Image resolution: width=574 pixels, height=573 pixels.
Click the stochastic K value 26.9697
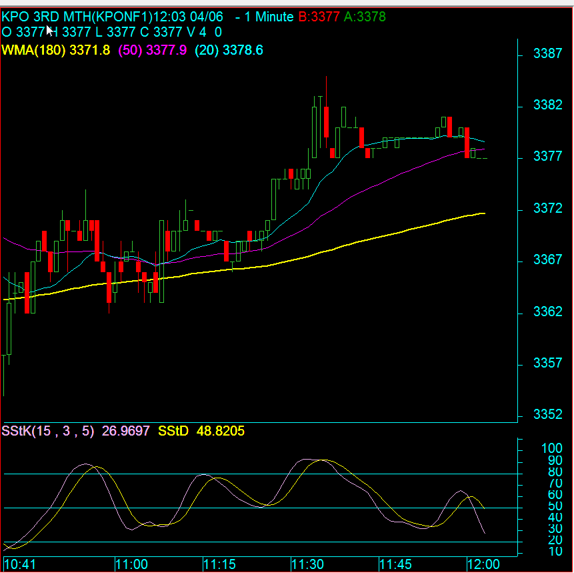pos(125,431)
